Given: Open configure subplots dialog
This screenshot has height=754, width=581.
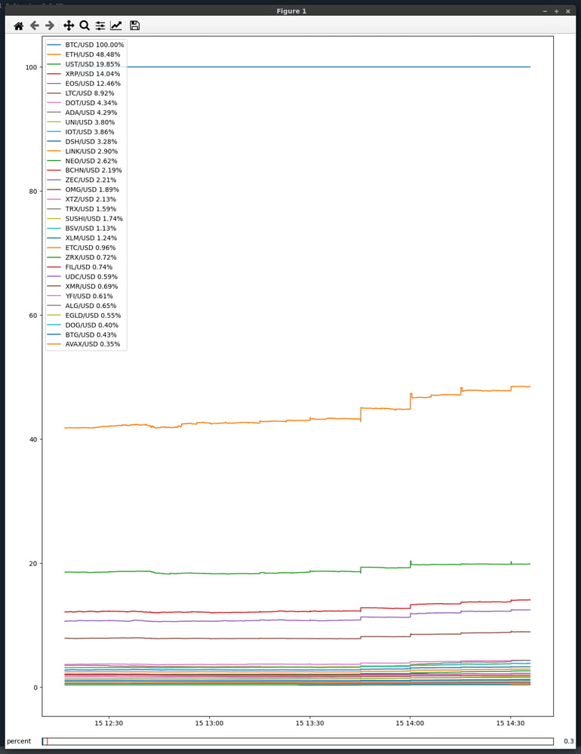Looking at the screenshot, I should click(100, 26).
